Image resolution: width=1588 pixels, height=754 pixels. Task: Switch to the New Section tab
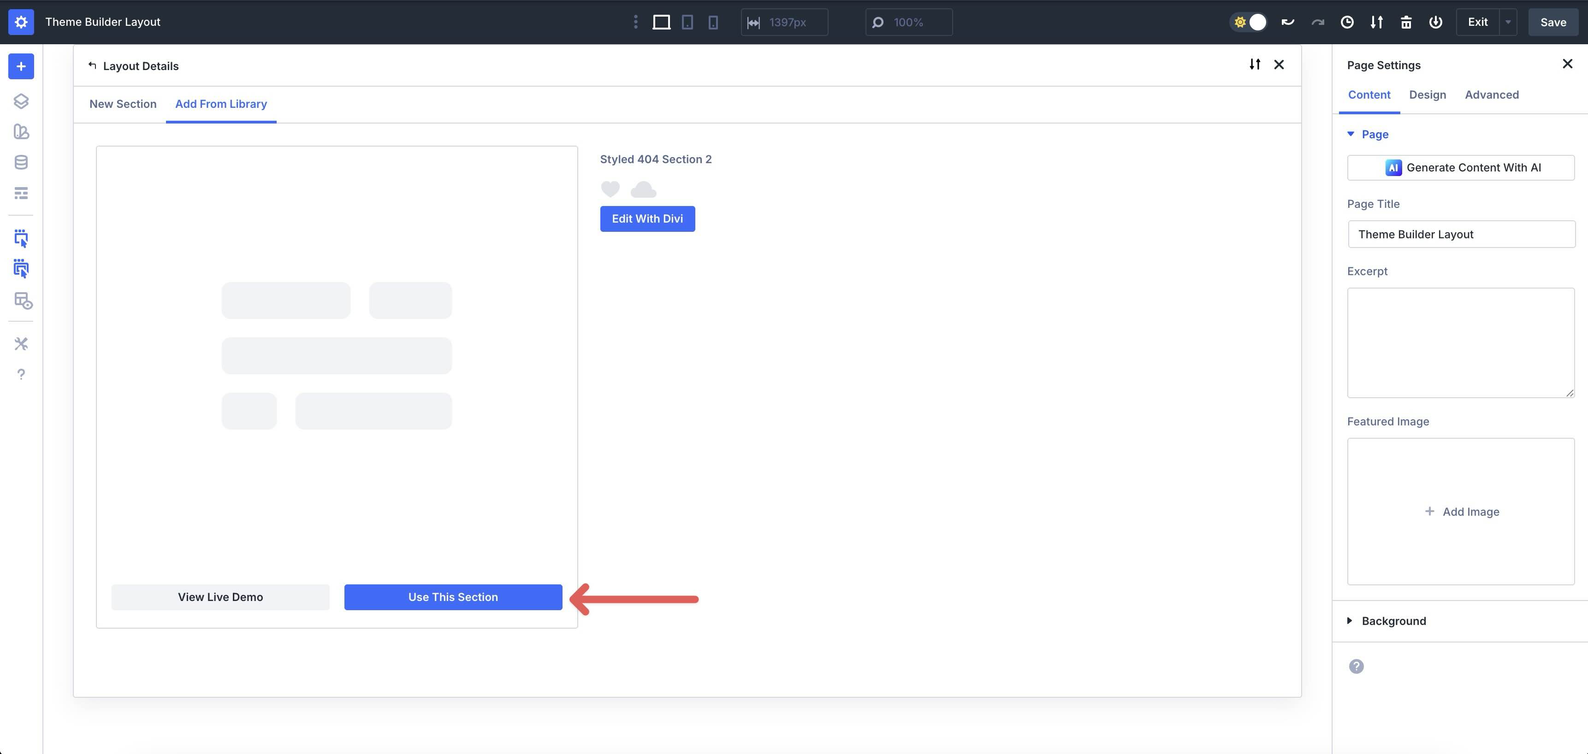click(123, 104)
